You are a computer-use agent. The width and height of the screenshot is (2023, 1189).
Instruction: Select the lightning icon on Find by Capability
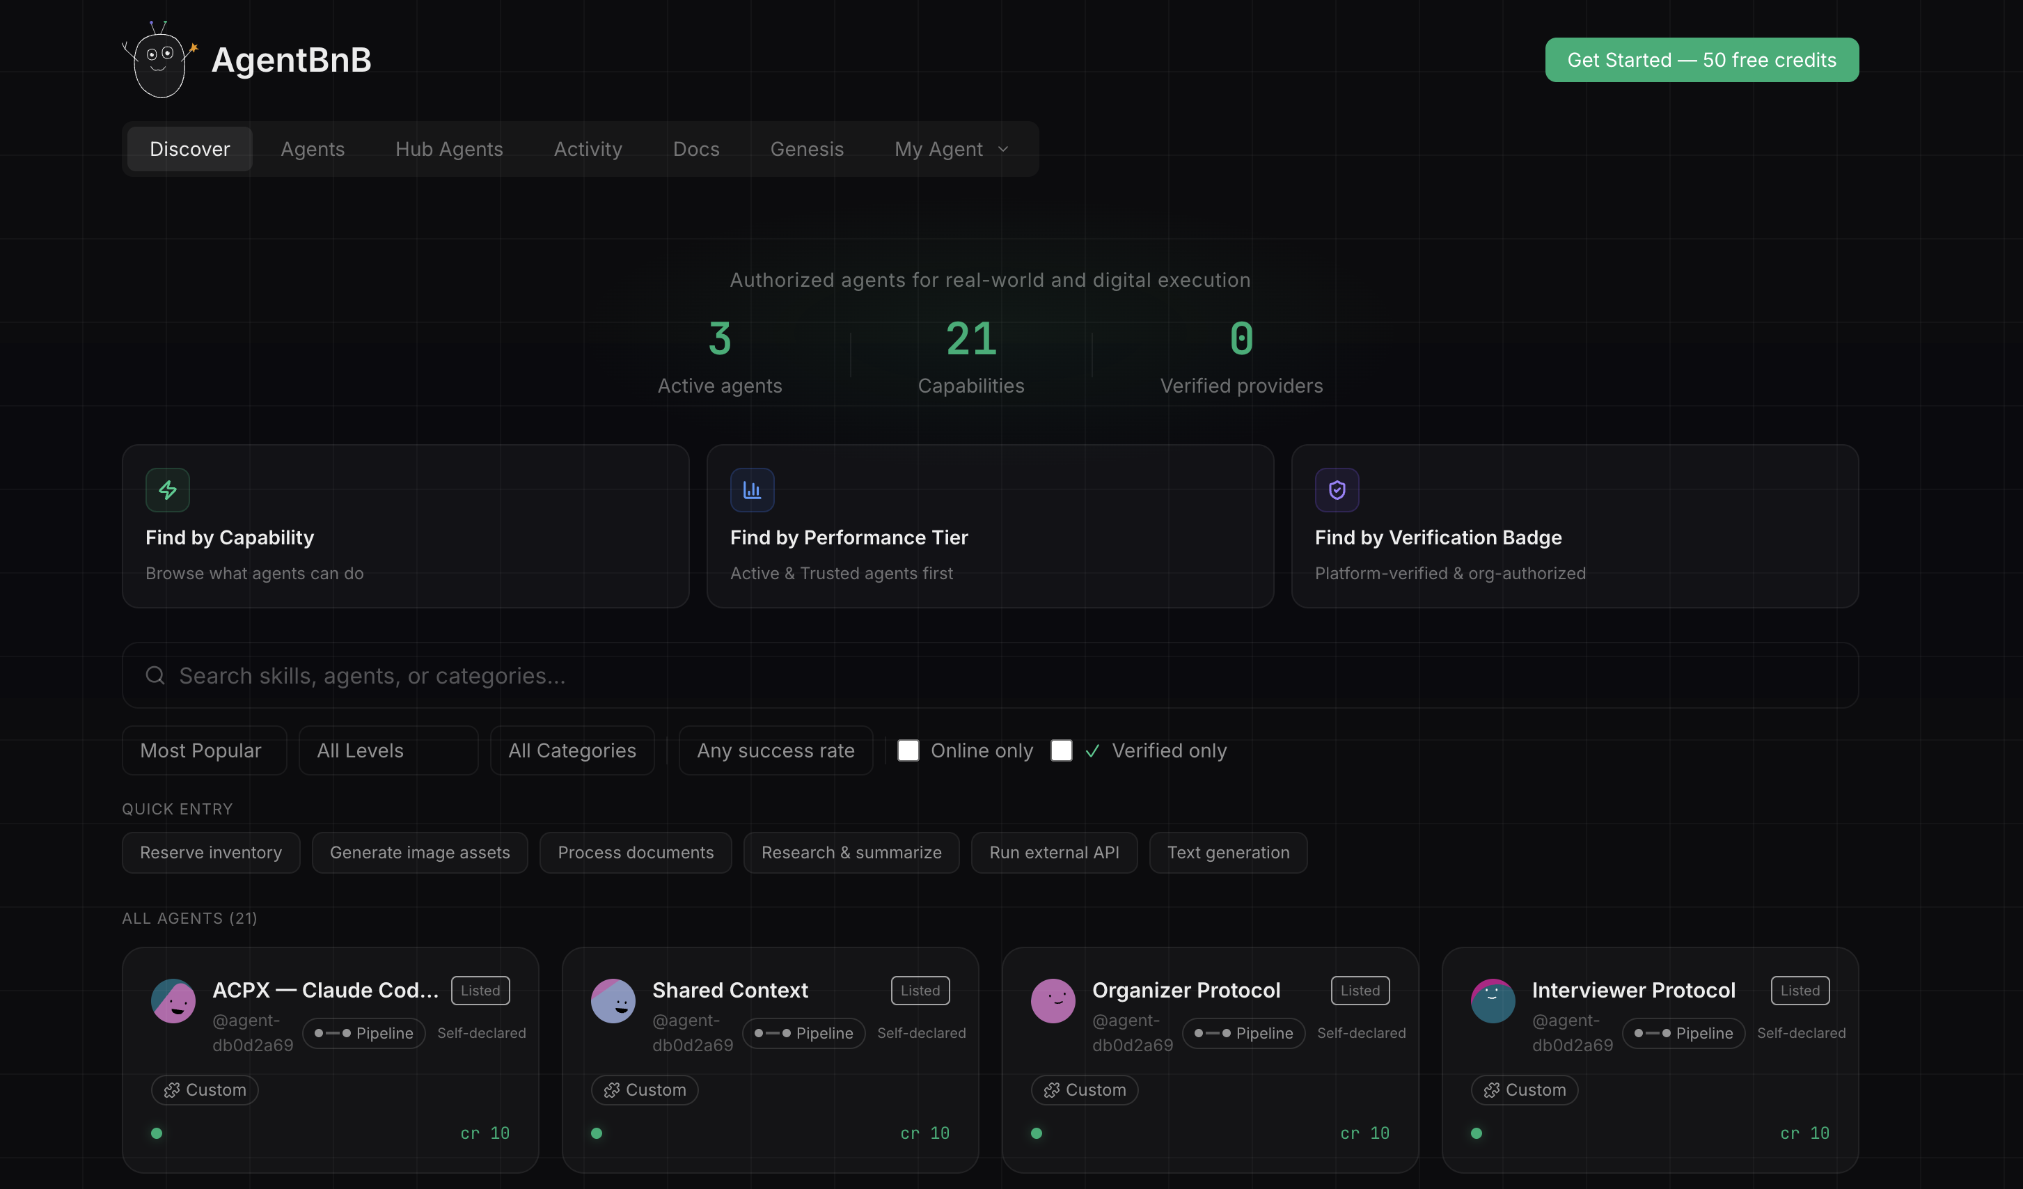point(168,489)
